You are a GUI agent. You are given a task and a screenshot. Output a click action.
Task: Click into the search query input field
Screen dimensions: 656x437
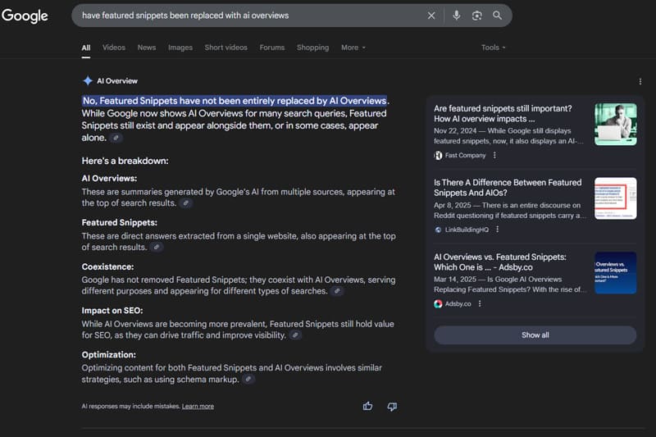pos(251,16)
